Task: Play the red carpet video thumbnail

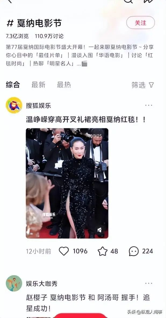Action: [x=67, y=183]
